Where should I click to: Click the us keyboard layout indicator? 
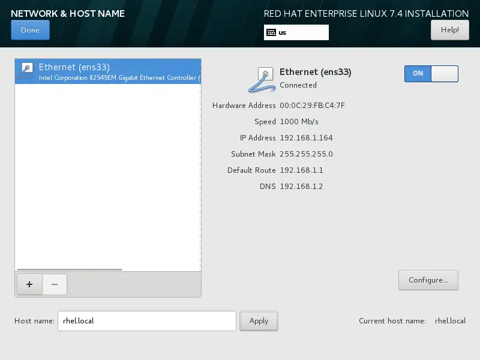296,32
